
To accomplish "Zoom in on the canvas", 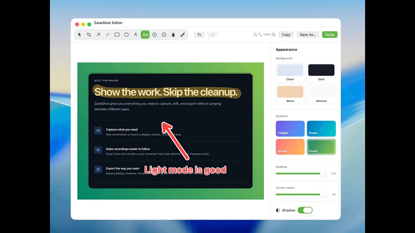I will 274,35.
